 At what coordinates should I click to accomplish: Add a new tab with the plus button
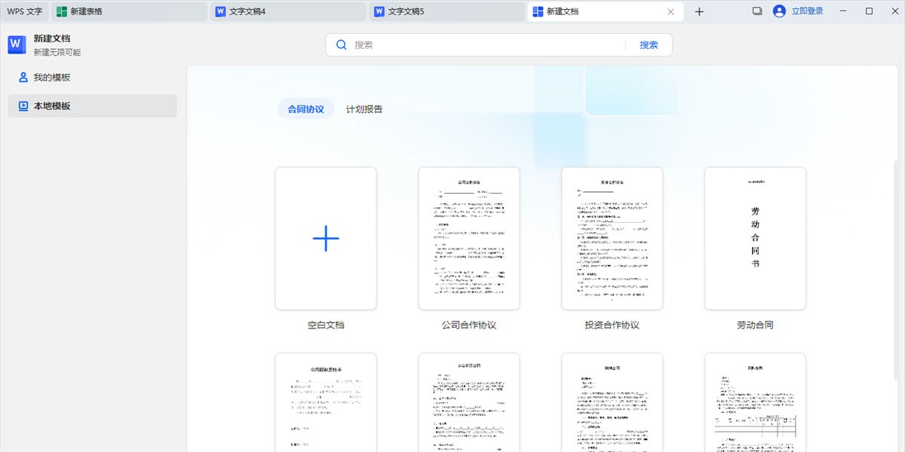[x=699, y=11]
